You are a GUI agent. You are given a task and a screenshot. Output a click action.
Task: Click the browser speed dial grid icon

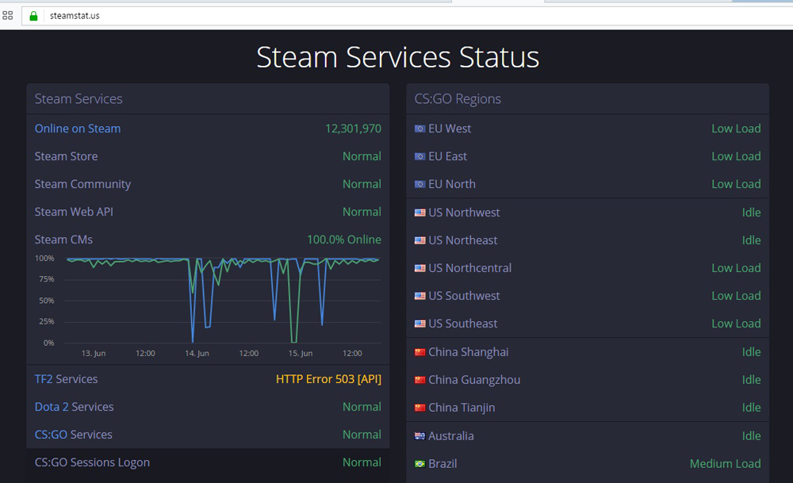click(8, 15)
